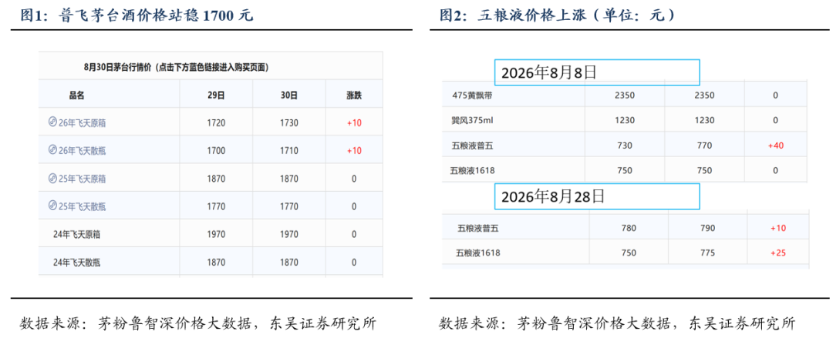Click +10 change in the 780 row
The height and width of the screenshot is (338, 833).
click(x=778, y=228)
